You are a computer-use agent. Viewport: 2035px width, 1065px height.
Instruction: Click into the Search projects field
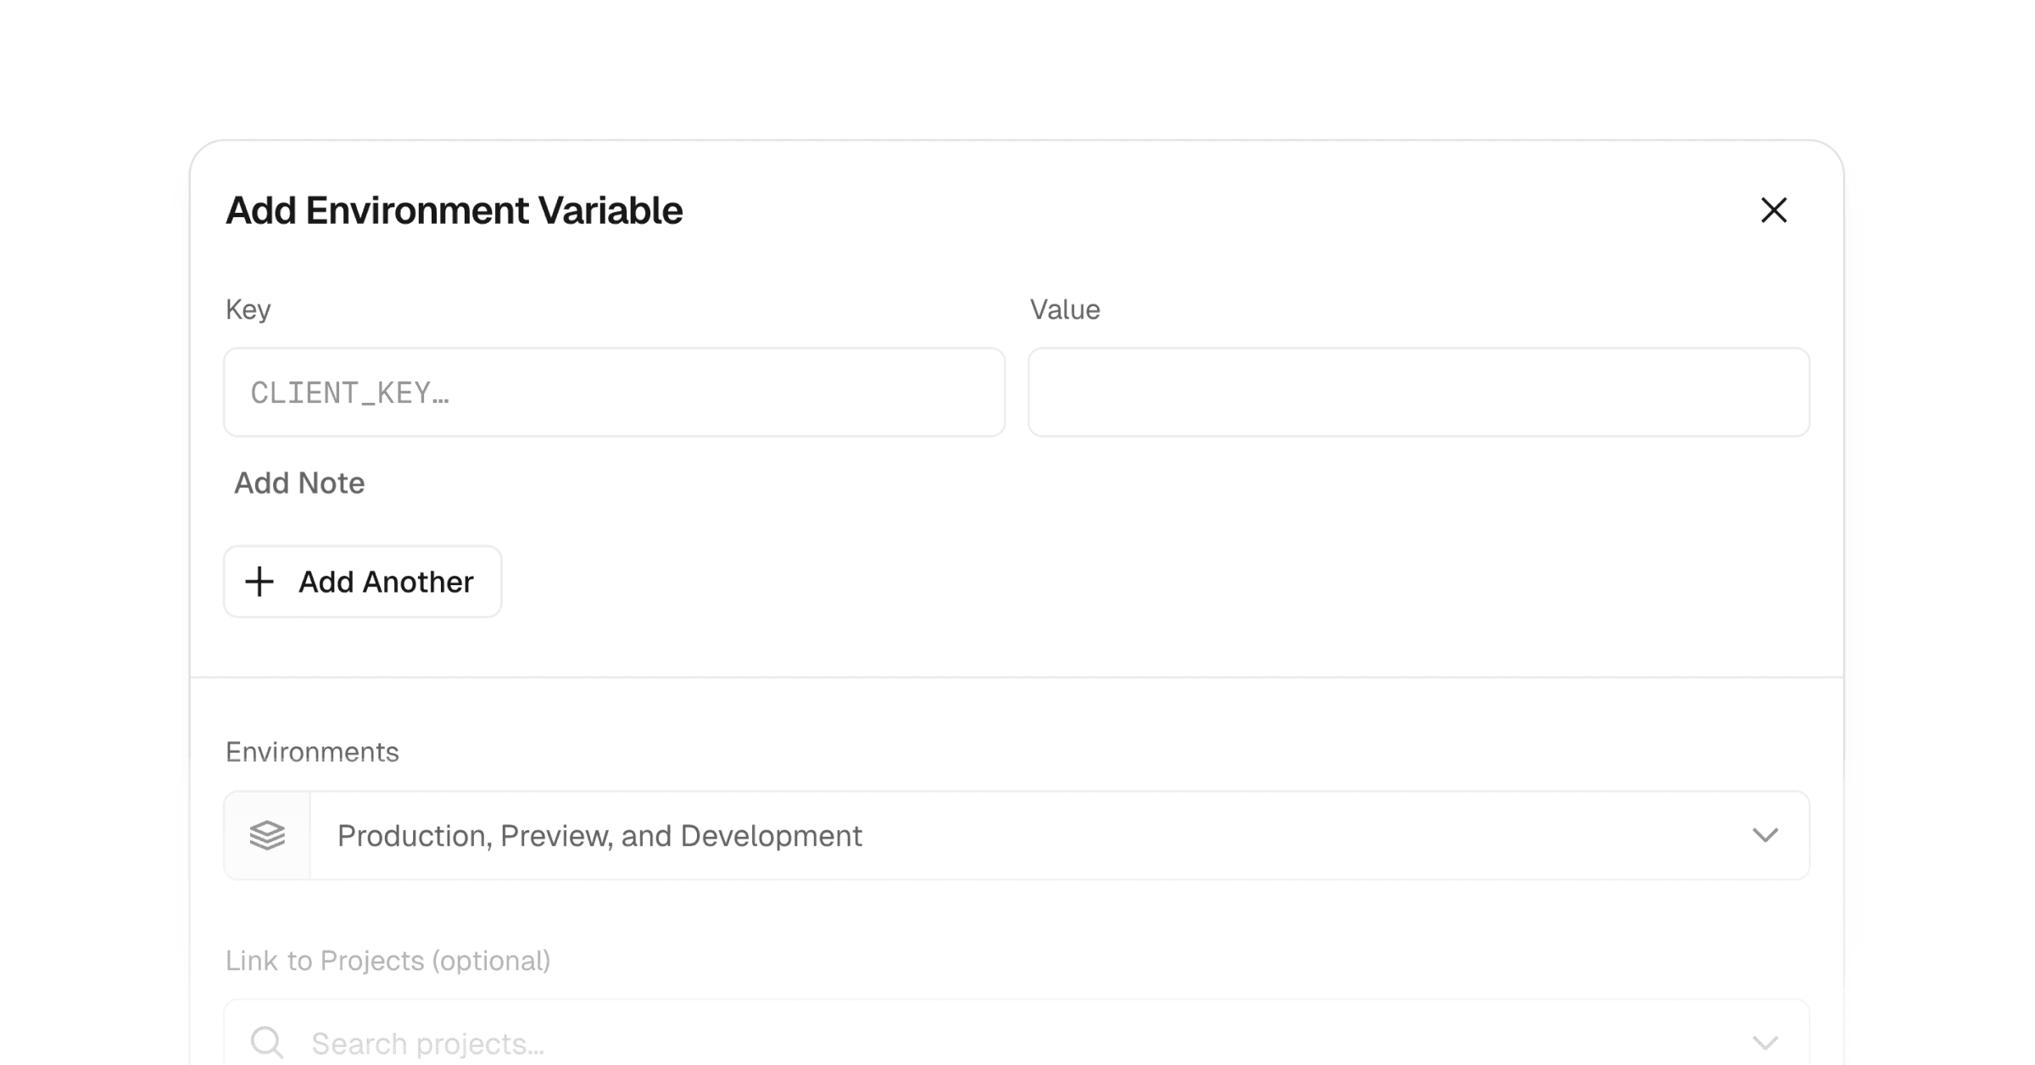(x=1017, y=1042)
